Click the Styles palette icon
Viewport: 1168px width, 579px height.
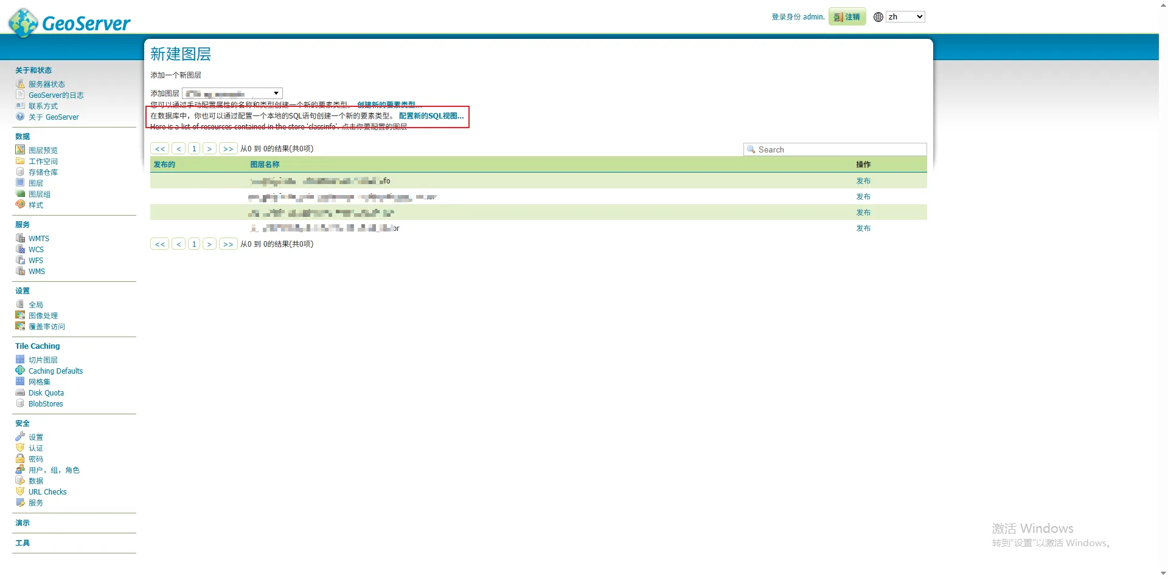coord(20,205)
